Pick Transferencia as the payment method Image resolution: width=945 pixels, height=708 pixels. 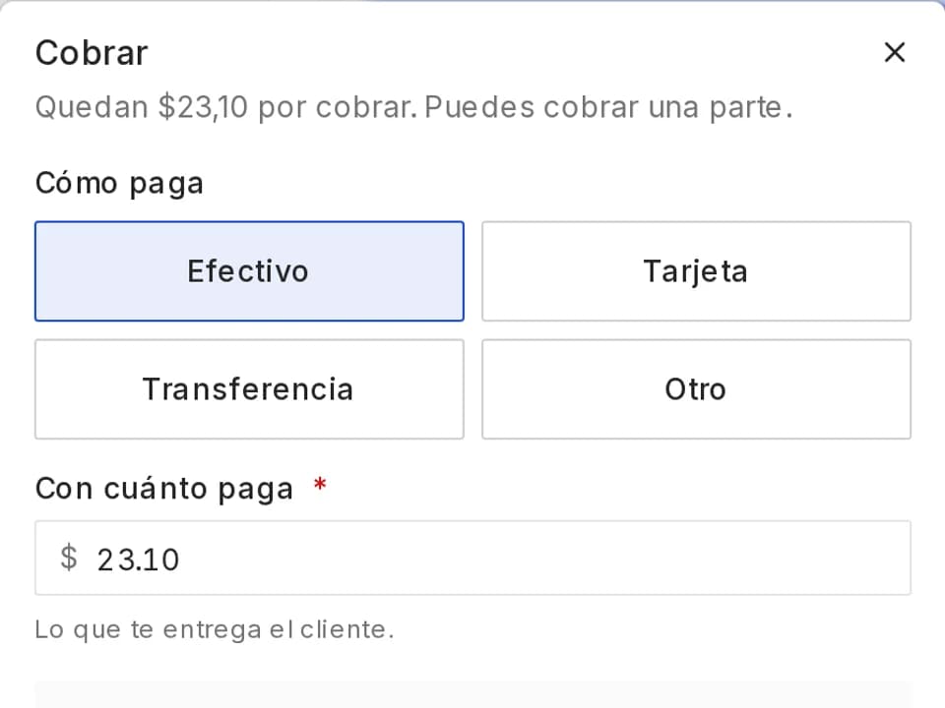pos(249,389)
